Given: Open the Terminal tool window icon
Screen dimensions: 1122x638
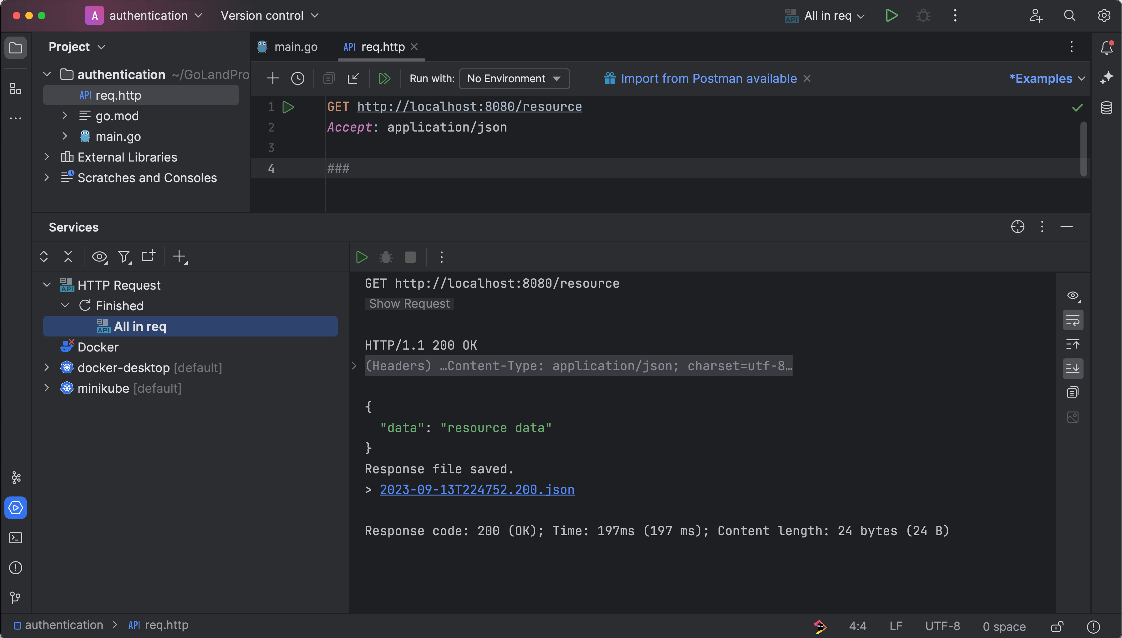Looking at the screenshot, I should pos(16,538).
